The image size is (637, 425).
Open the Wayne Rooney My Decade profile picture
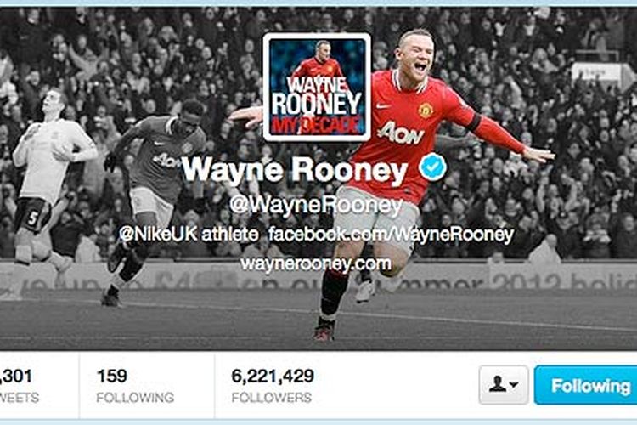[317, 88]
